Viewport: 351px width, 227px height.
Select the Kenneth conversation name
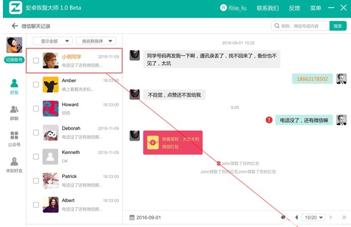pos(71,152)
